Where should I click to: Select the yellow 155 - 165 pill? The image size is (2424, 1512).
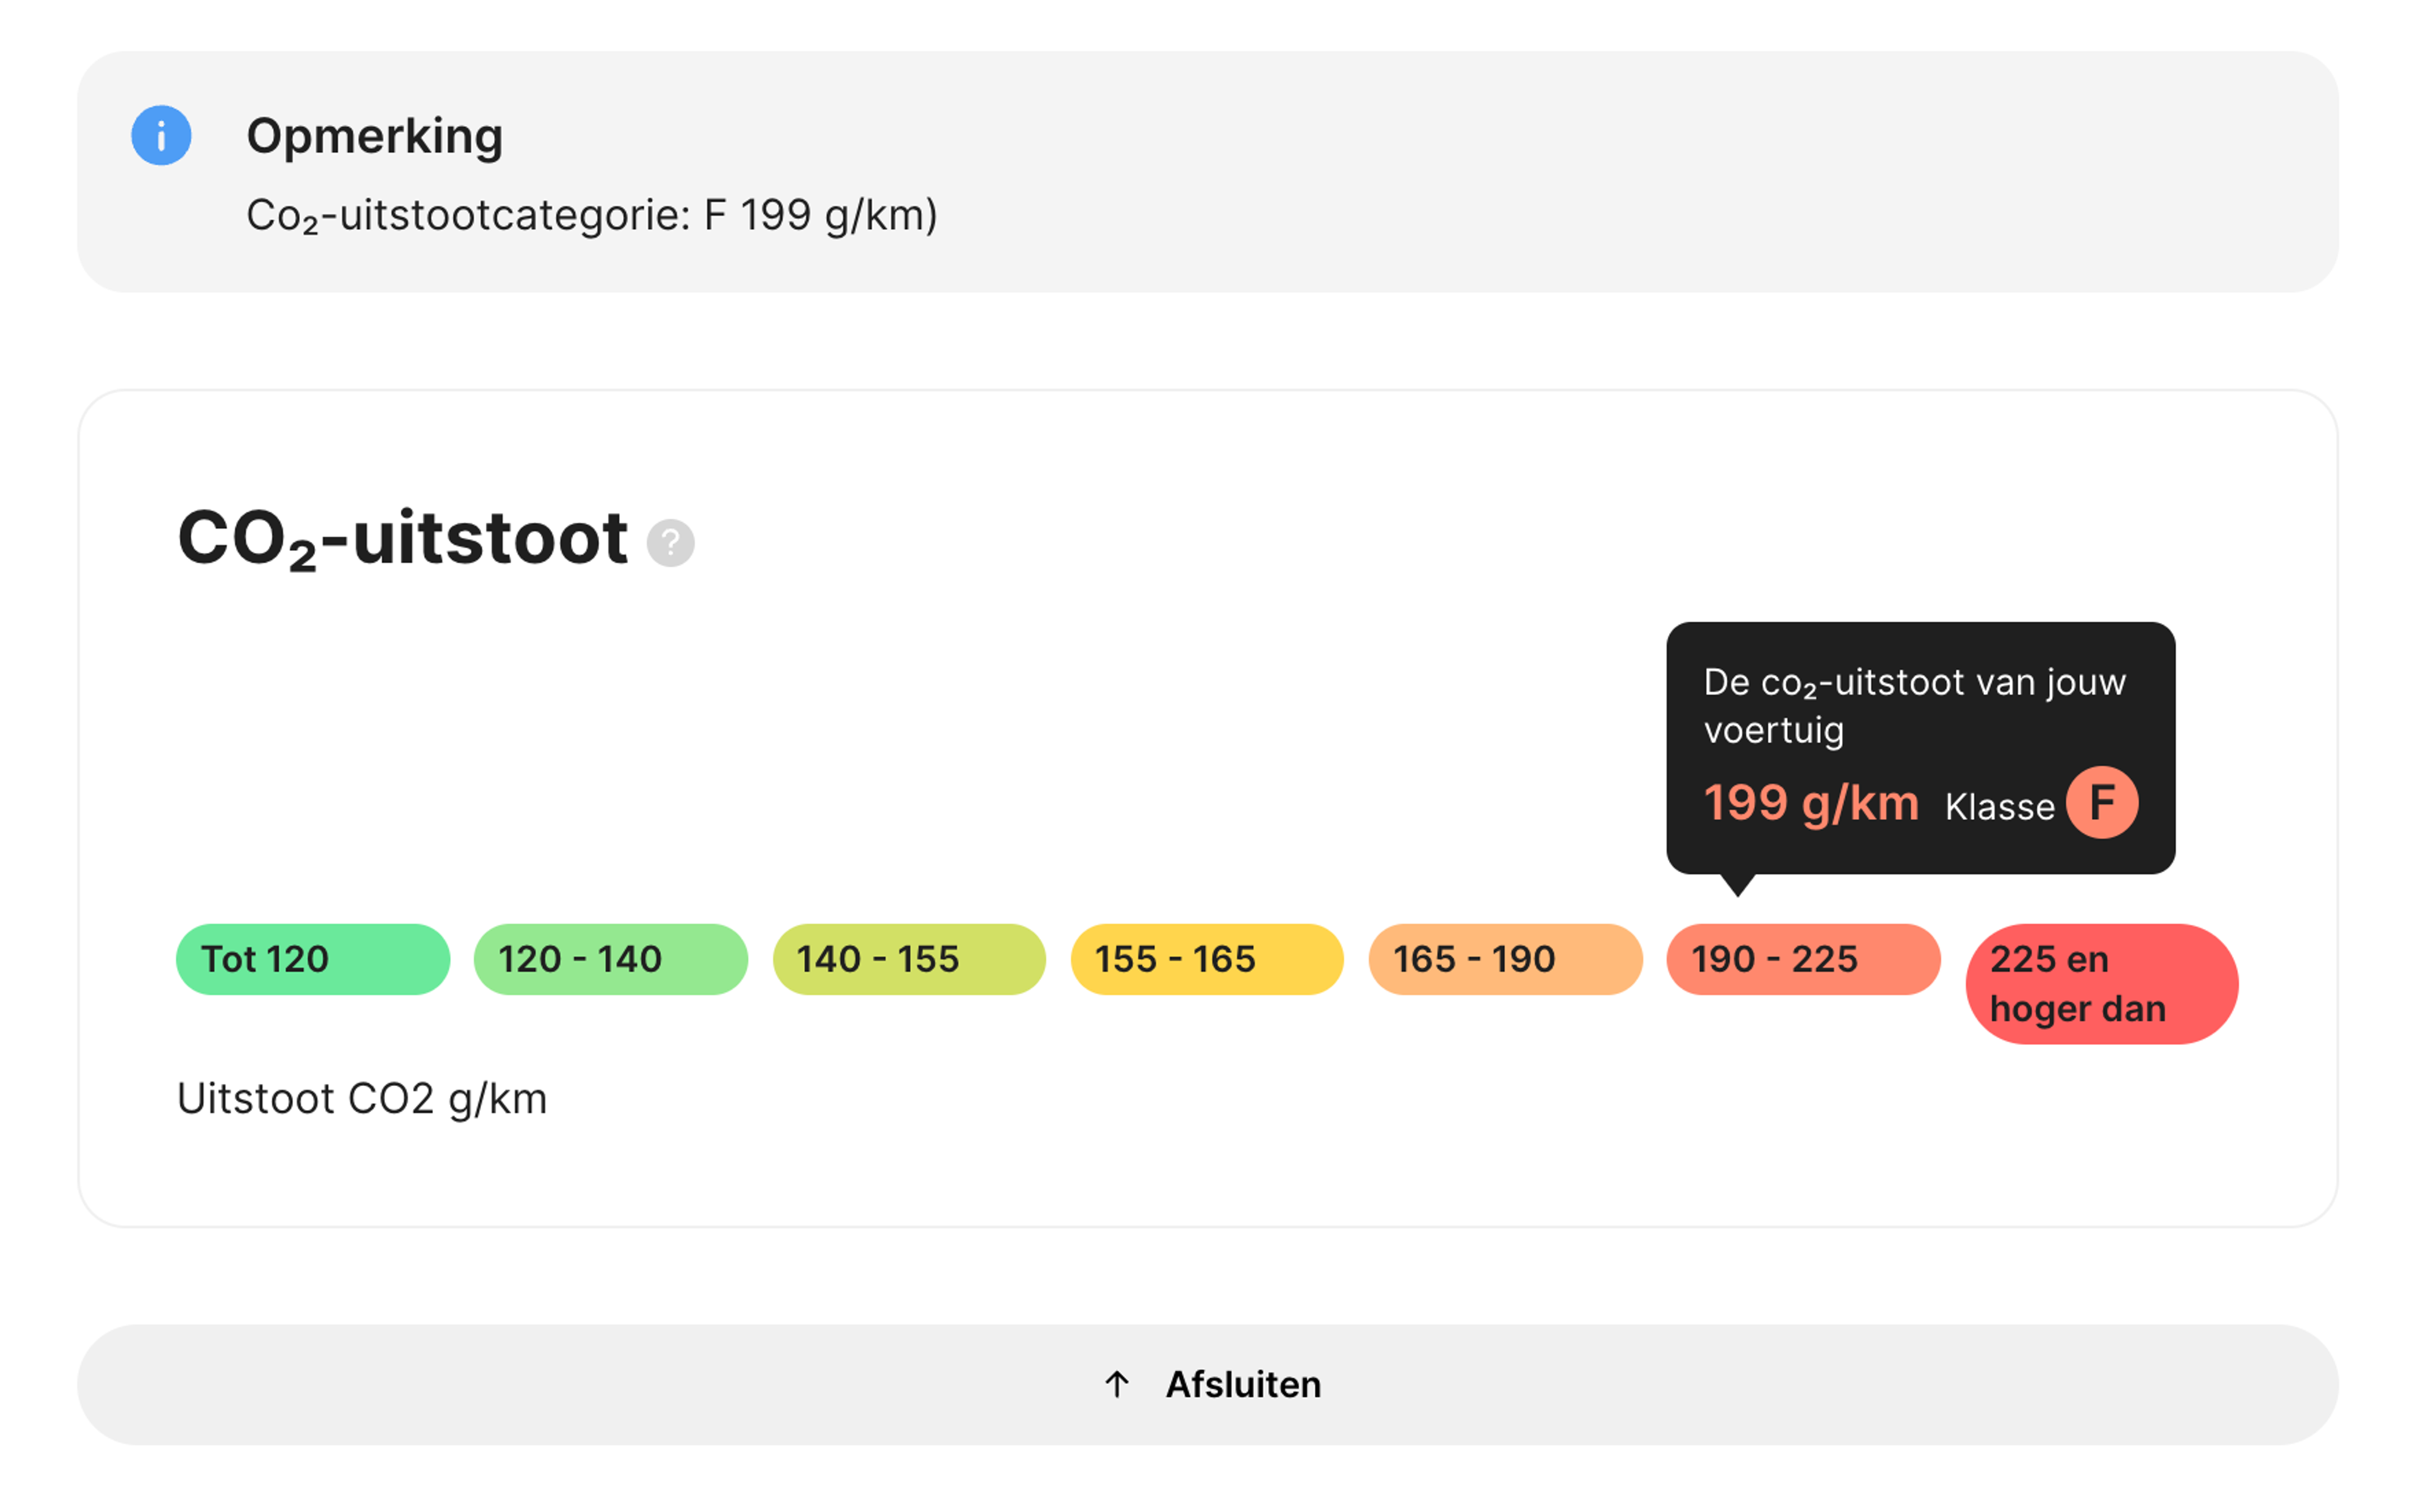click(x=1207, y=959)
